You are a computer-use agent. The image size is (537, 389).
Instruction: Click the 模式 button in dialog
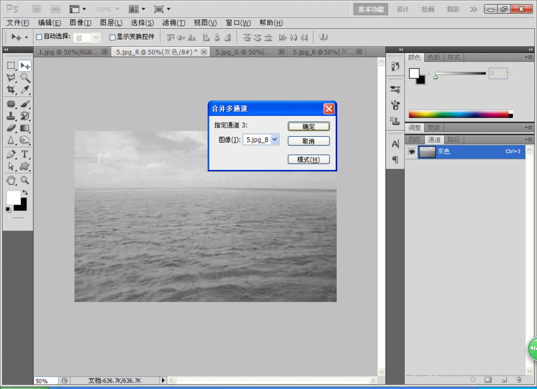(x=308, y=159)
